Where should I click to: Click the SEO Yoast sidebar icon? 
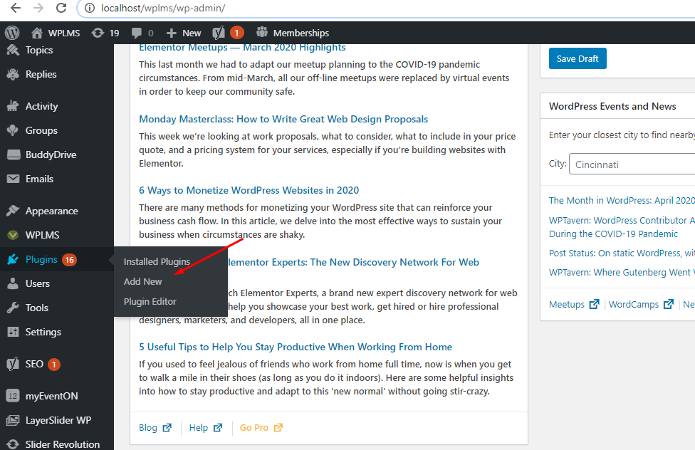[13, 364]
